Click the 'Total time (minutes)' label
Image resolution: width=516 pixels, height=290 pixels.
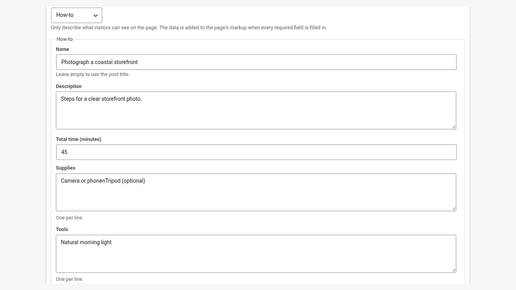click(79, 139)
